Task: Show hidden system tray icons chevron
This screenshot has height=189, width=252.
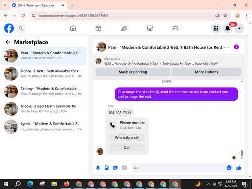Action: click(208, 184)
